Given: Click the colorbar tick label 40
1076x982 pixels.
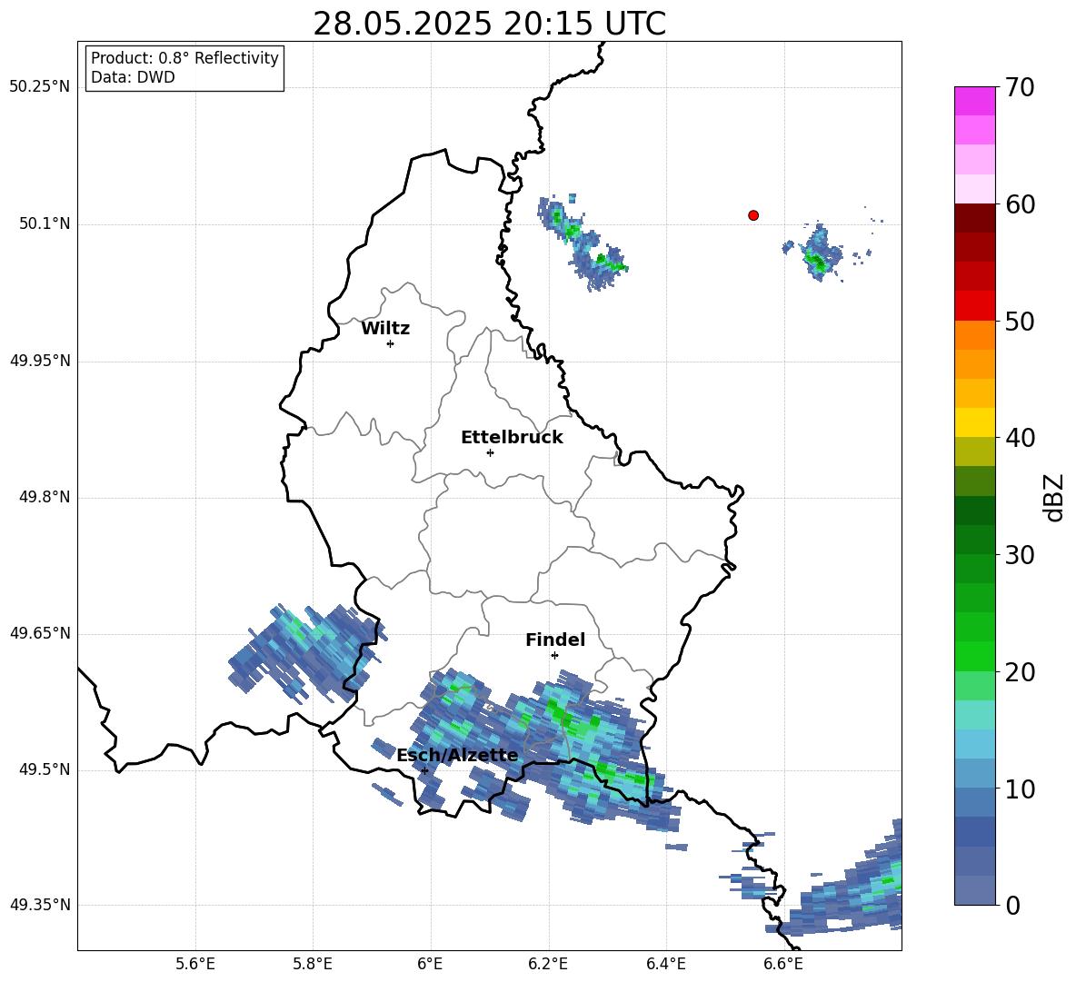Looking at the screenshot, I should point(1020,438).
